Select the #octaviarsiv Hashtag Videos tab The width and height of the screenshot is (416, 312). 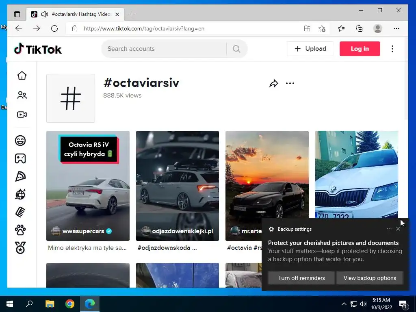click(x=75, y=14)
